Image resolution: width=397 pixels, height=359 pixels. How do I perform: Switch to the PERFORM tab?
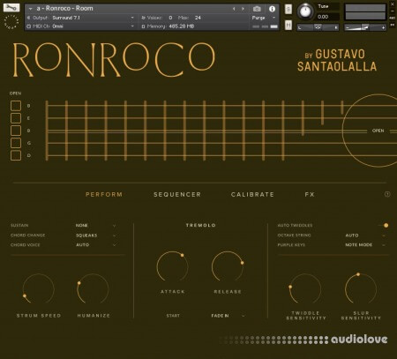[x=104, y=194]
